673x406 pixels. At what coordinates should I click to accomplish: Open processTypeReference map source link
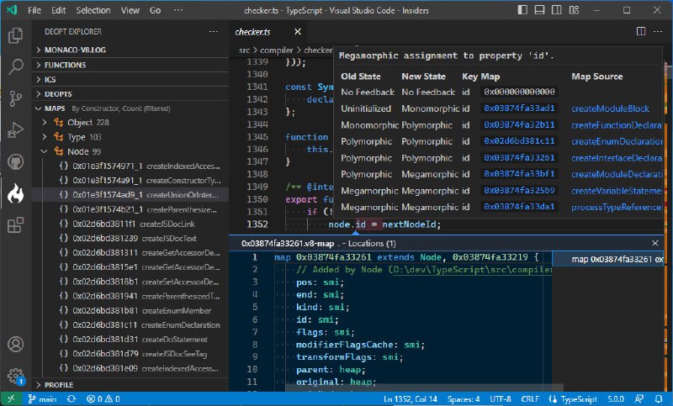pos(616,207)
